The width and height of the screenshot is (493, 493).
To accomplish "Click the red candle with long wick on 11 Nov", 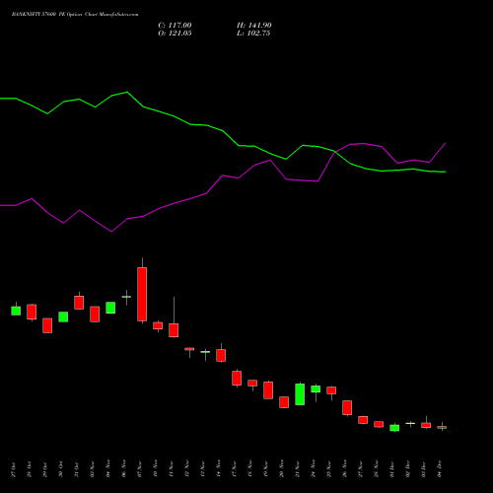I will [174, 330].
